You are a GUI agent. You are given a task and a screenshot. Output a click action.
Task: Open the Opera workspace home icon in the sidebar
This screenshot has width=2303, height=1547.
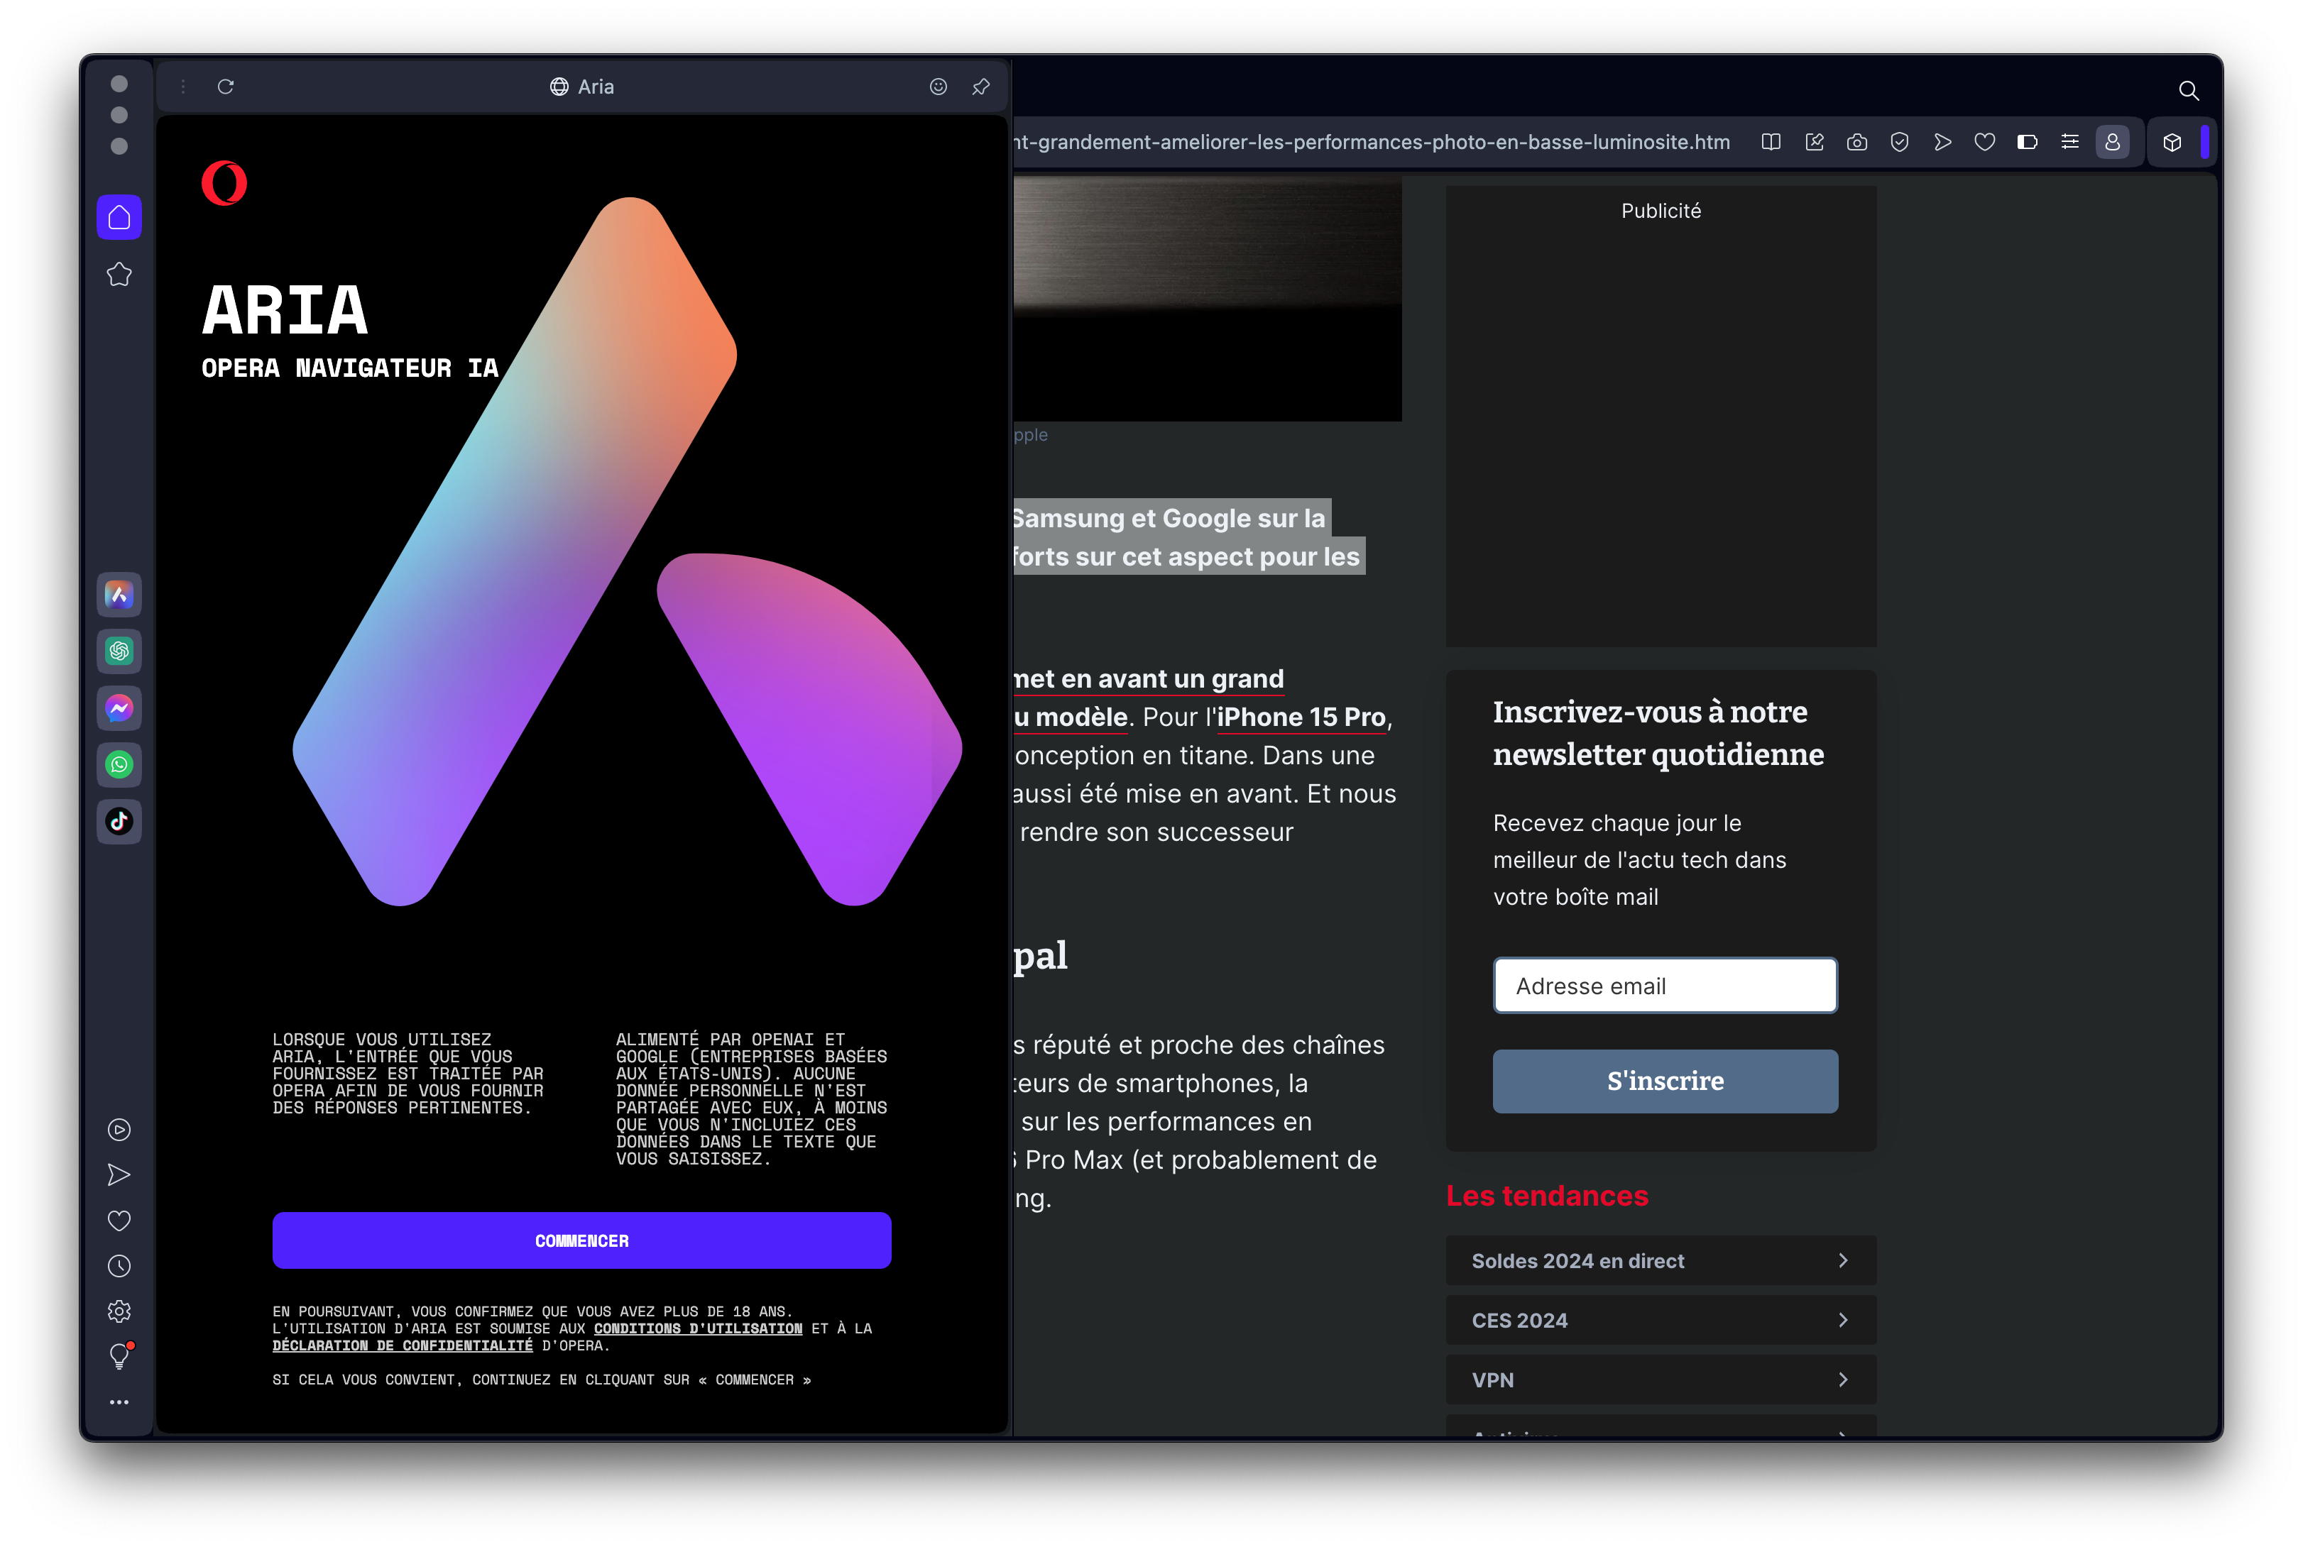pos(119,217)
